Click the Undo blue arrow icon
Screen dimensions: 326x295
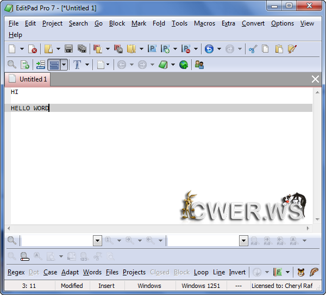click(209, 49)
